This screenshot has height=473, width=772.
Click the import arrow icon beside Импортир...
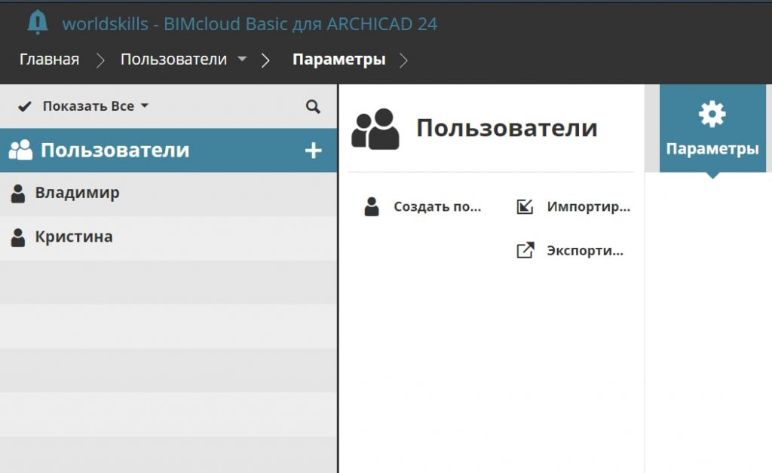(x=525, y=206)
